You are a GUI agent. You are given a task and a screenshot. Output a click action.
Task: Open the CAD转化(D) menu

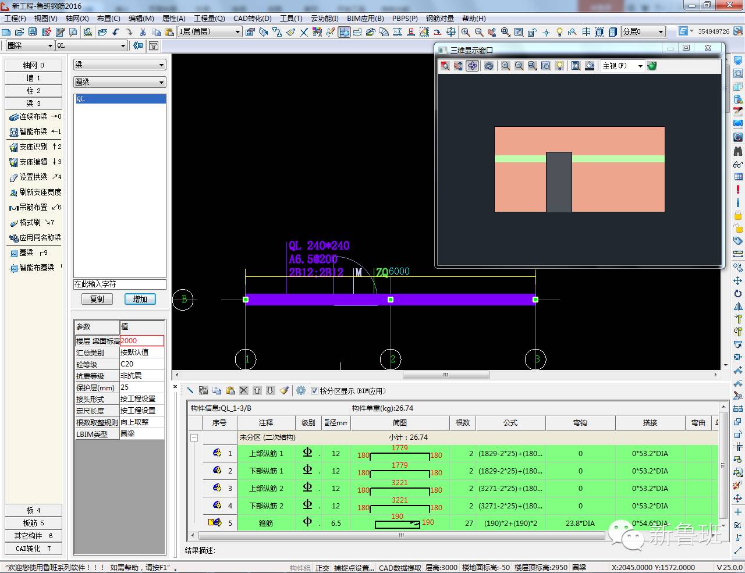[253, 19]
